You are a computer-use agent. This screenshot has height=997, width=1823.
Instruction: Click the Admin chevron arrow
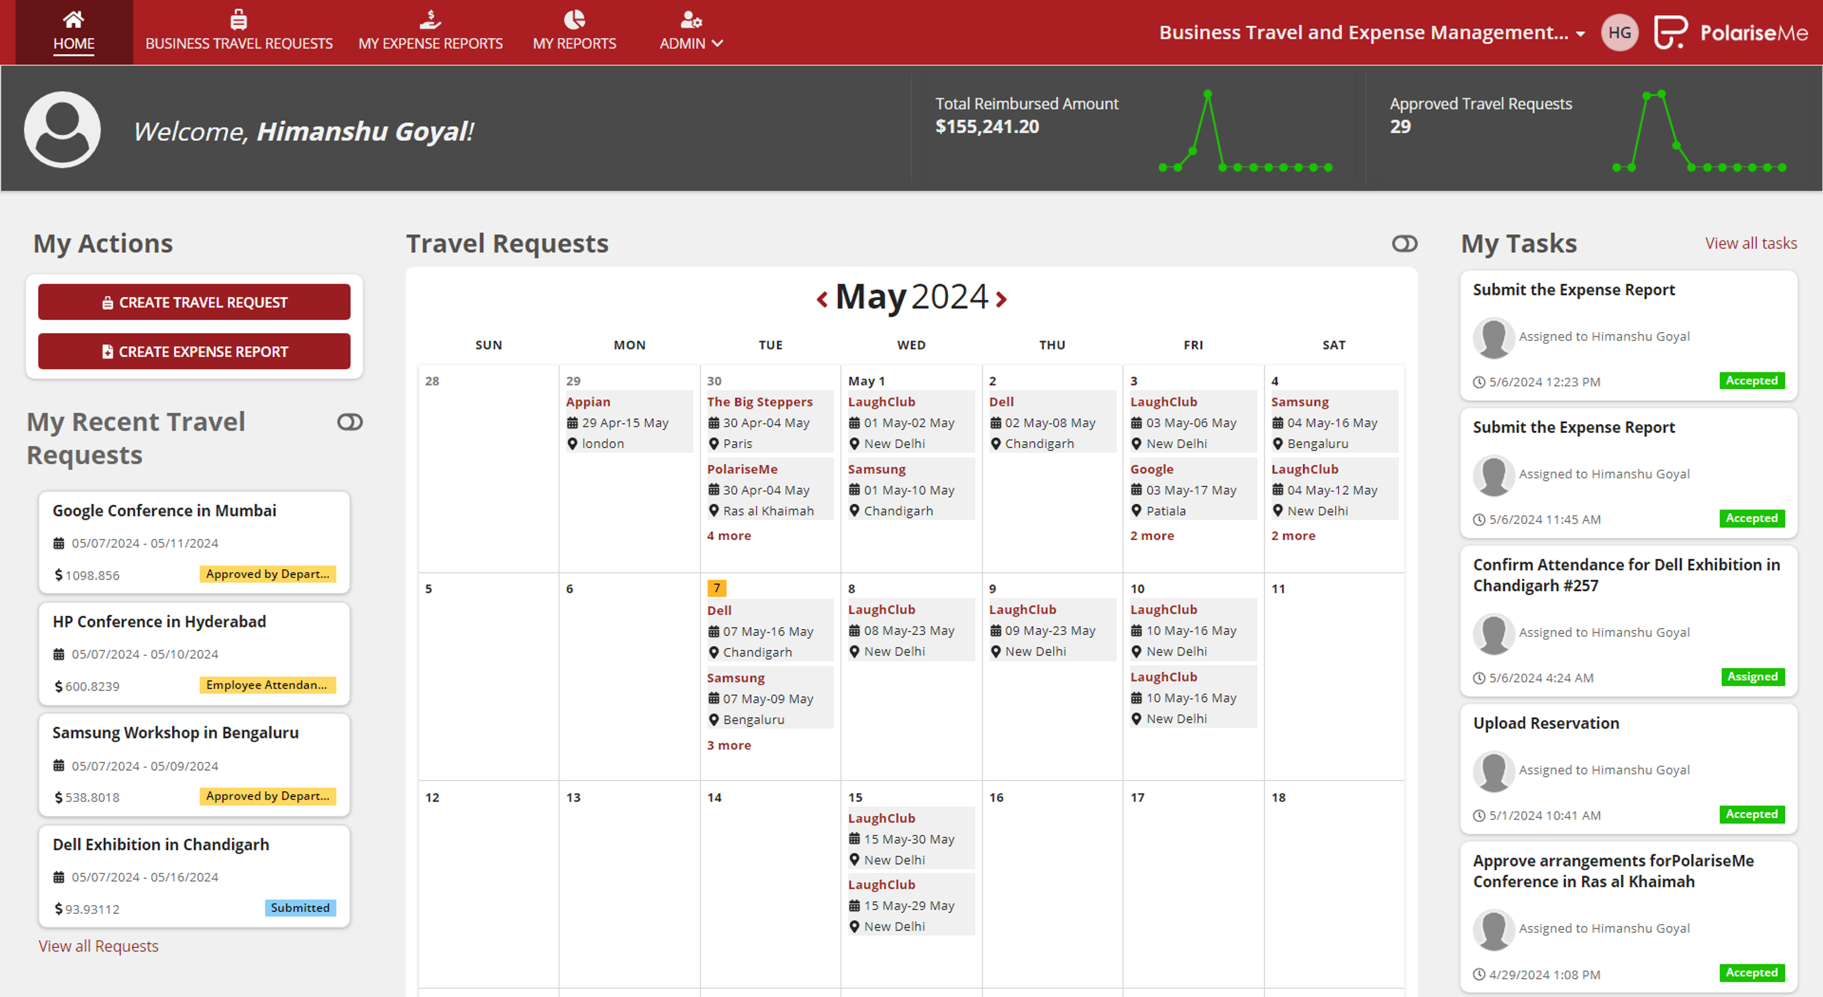(x=717, y=44)
